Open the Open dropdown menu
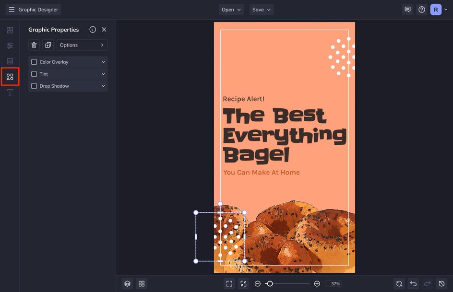 tap(231, 10)
